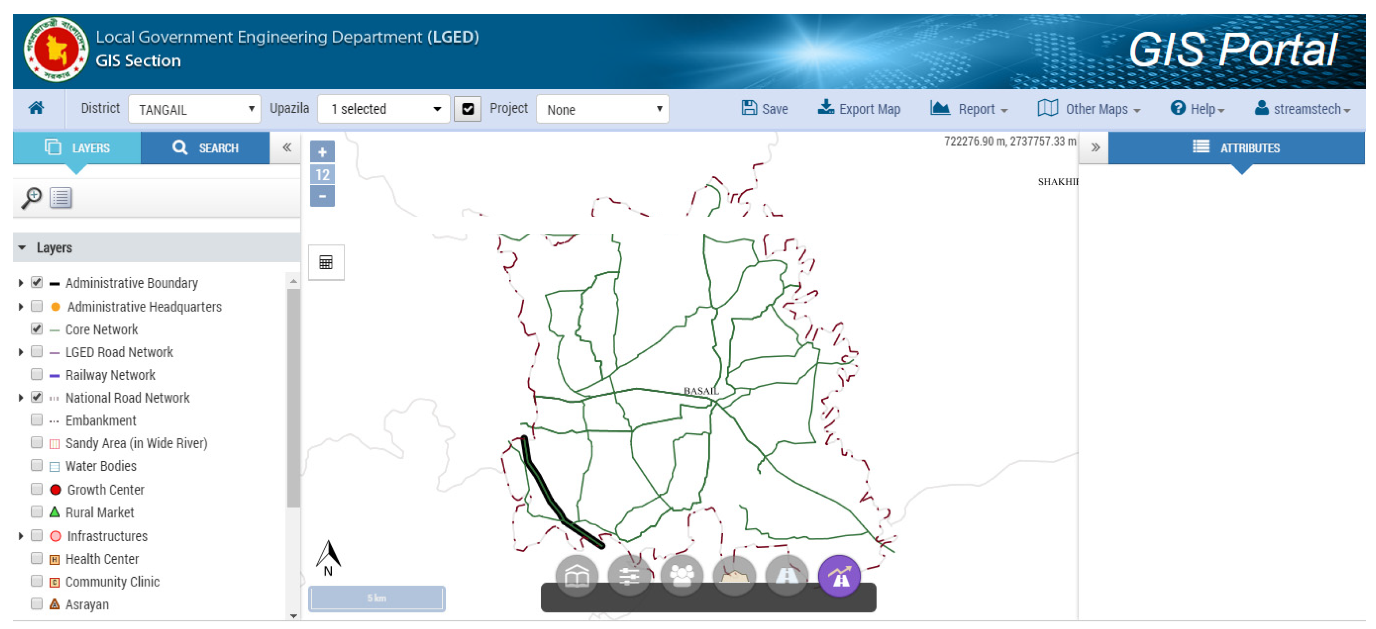Open the map legend table icon
Image resolution: width=1376 pixels, height=629 pixels.
(326, 262)
